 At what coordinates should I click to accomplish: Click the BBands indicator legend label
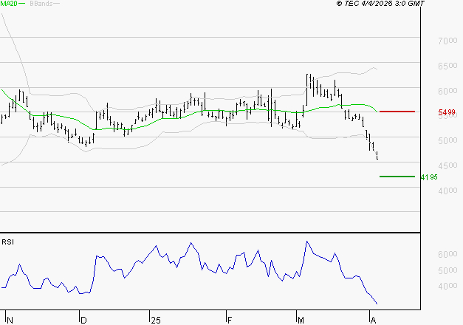coord(41,4)
